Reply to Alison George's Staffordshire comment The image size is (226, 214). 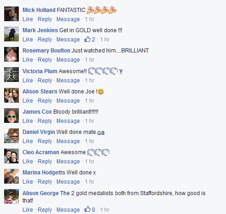[x=45, y=210]
